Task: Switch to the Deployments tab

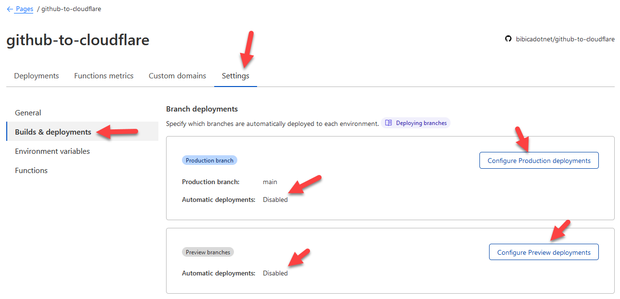Action: (36, 75)
